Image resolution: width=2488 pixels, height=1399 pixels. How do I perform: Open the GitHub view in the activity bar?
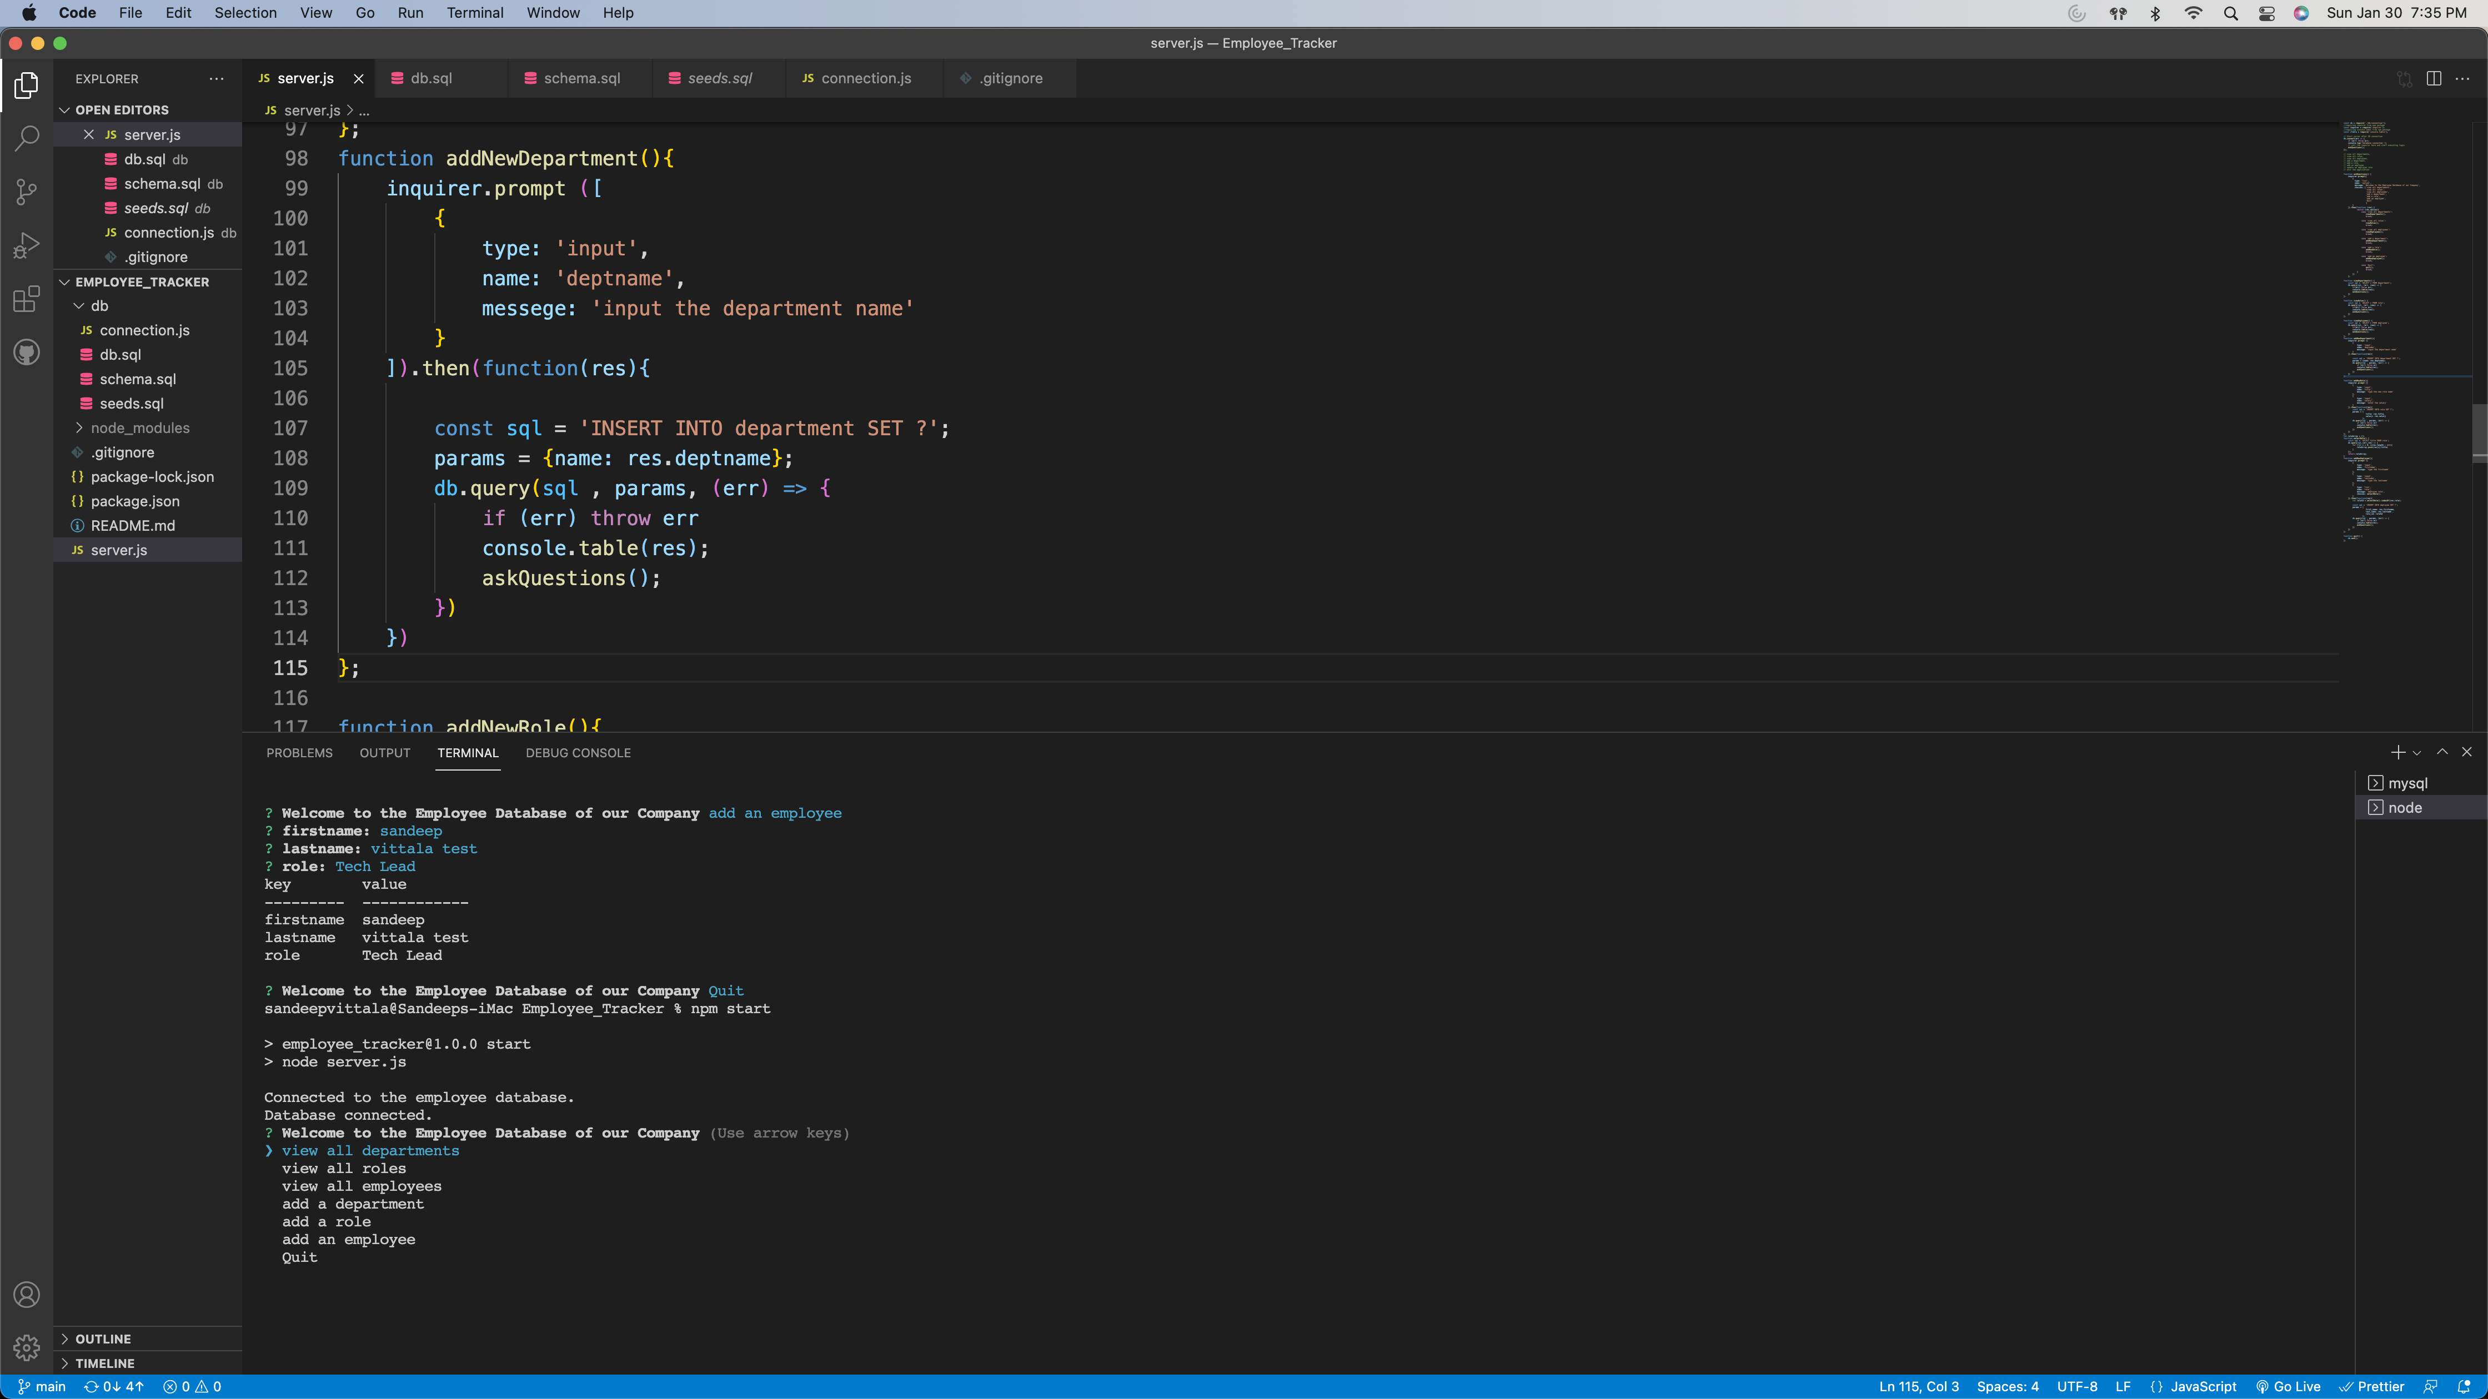26,351
